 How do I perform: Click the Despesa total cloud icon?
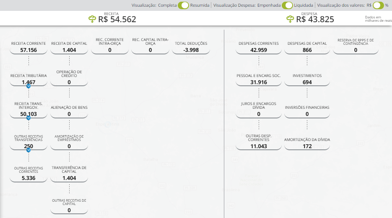291,19
